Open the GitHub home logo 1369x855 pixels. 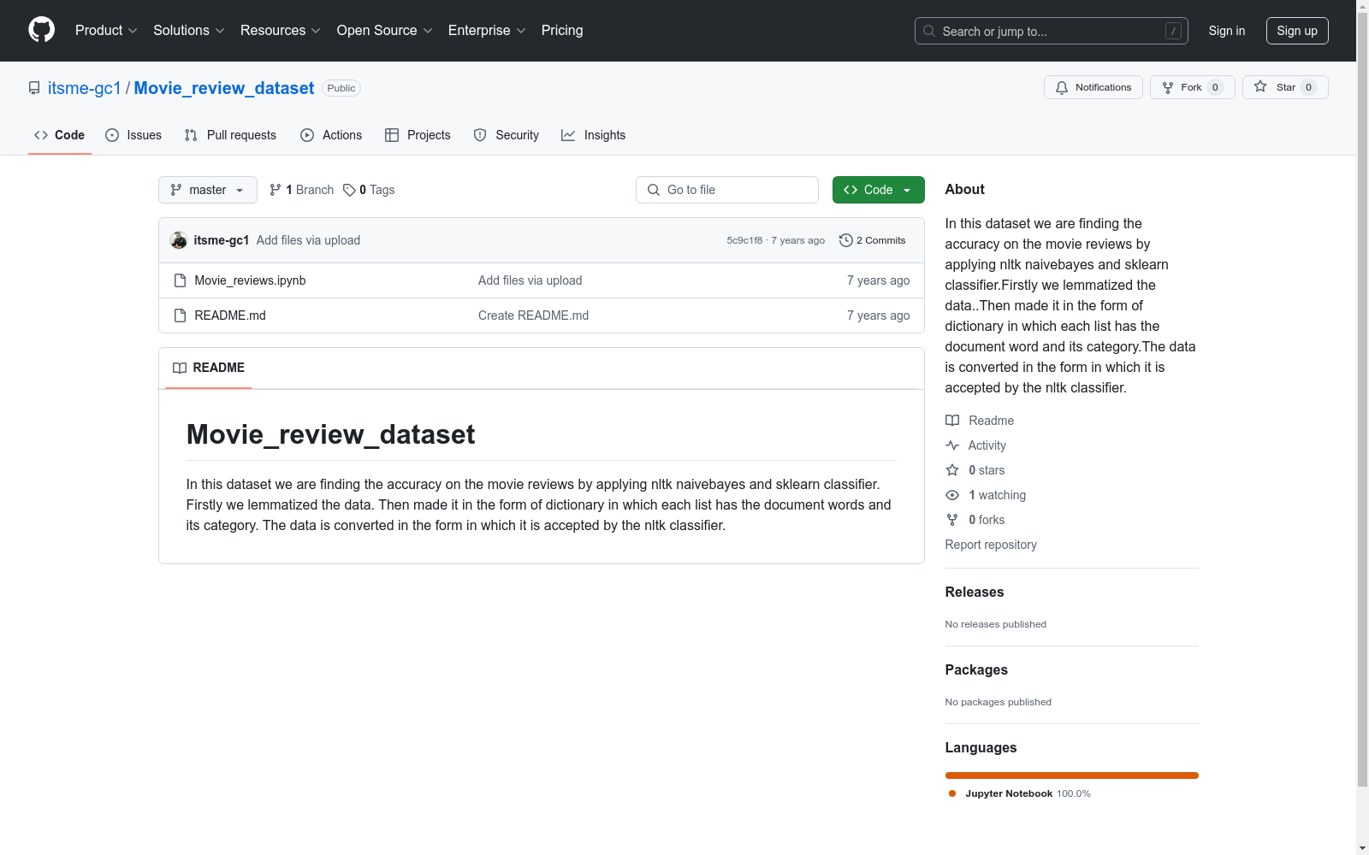[x=41, y=30]
